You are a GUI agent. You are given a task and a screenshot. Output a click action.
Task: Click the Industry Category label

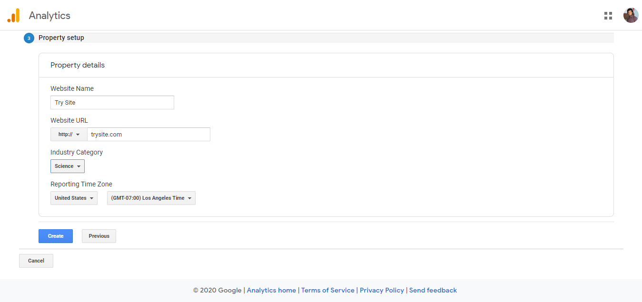[x=77, y=152]
